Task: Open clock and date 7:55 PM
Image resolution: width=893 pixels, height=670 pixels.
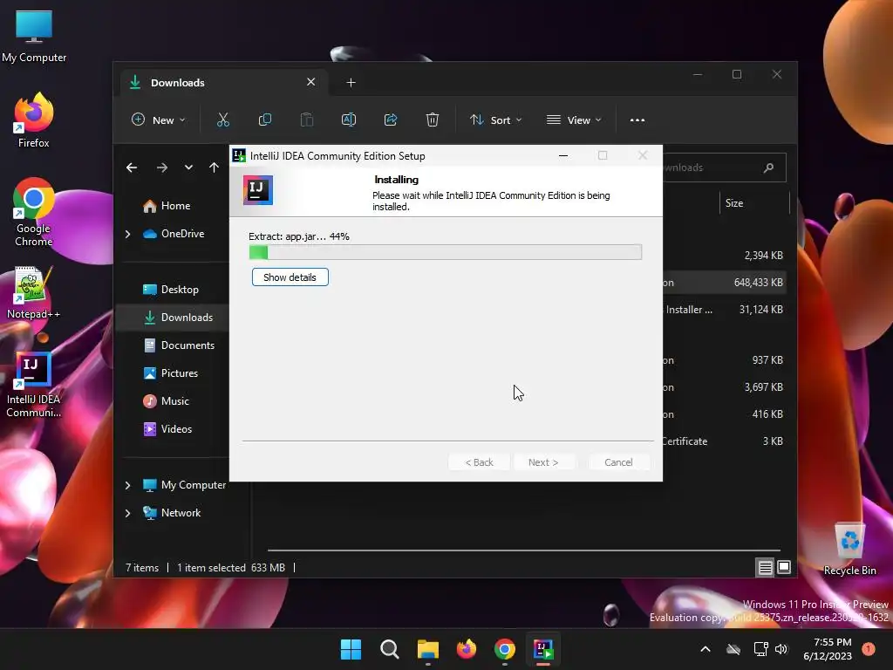Action: click(827, 649)
